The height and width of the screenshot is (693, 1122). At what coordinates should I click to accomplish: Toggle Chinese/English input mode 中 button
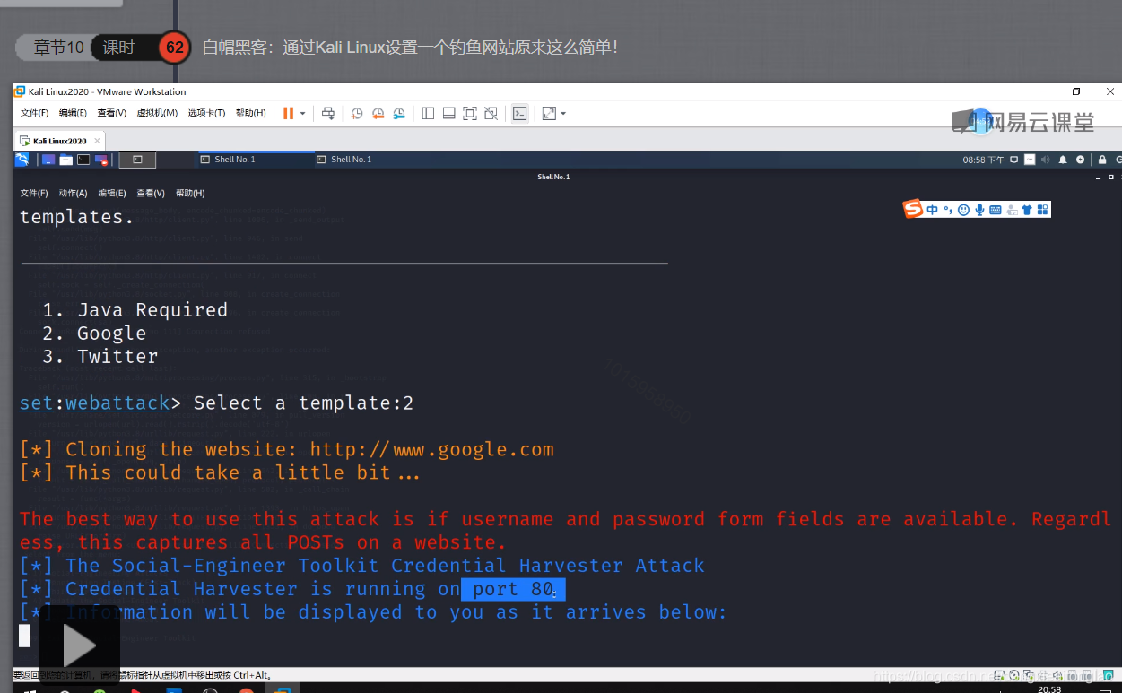click(933, 210)
